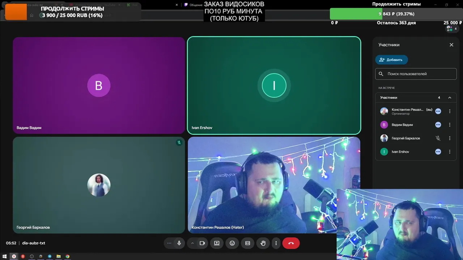463x260 pixels.
Task: Collapse the Участники list with the chevron
Action: click(x=450, y=97)
